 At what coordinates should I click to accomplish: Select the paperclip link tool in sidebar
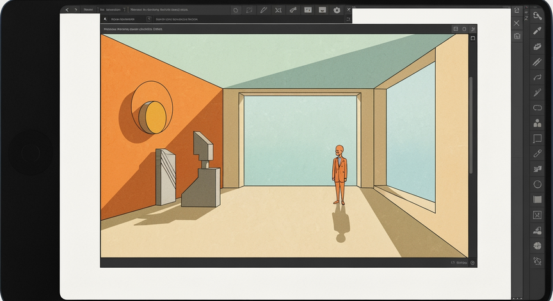pyautogui.click(x=537, y=153)
